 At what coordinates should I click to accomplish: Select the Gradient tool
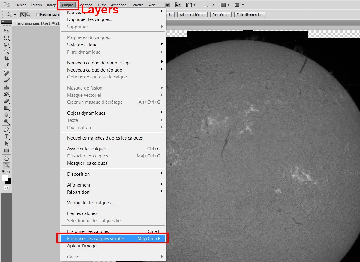(x=6, y=108)
